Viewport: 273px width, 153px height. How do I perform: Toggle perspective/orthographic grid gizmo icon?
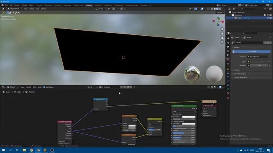pos(222,42)
